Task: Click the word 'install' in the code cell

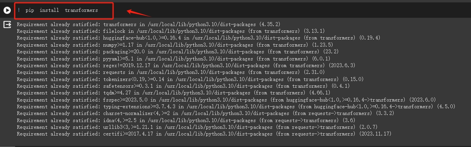Action: tap(49, 11)
